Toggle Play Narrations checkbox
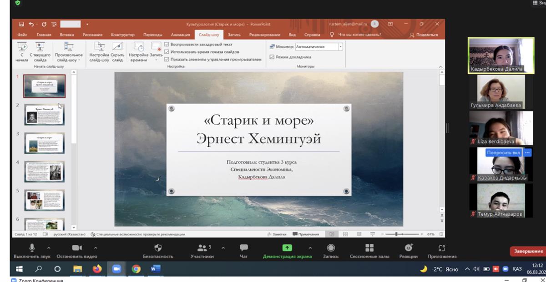546x282 pixels. click(167, 45)
